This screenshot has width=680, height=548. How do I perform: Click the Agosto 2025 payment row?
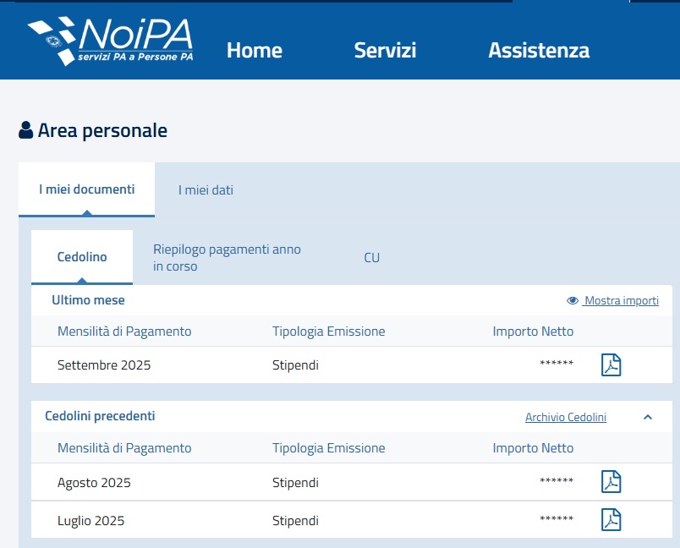coord(94,483)
